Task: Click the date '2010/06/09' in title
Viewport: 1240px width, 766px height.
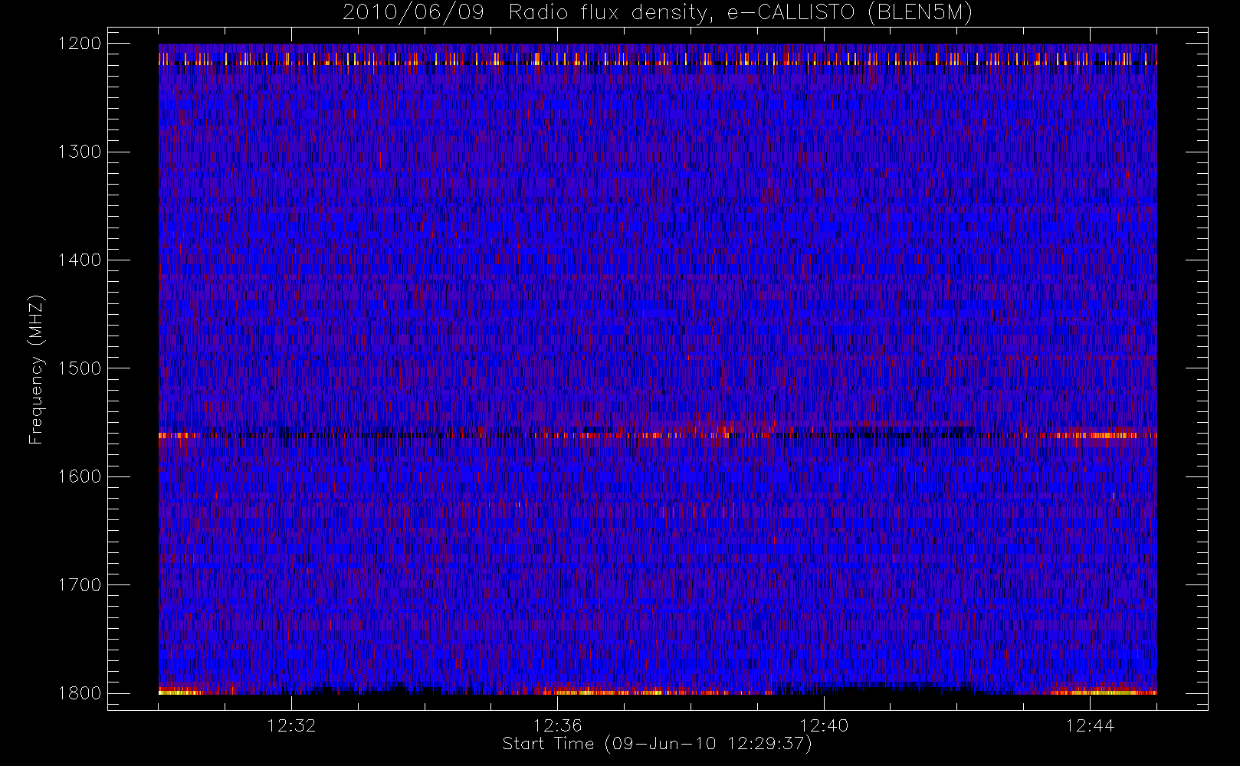Action: (x=413, y=13)
